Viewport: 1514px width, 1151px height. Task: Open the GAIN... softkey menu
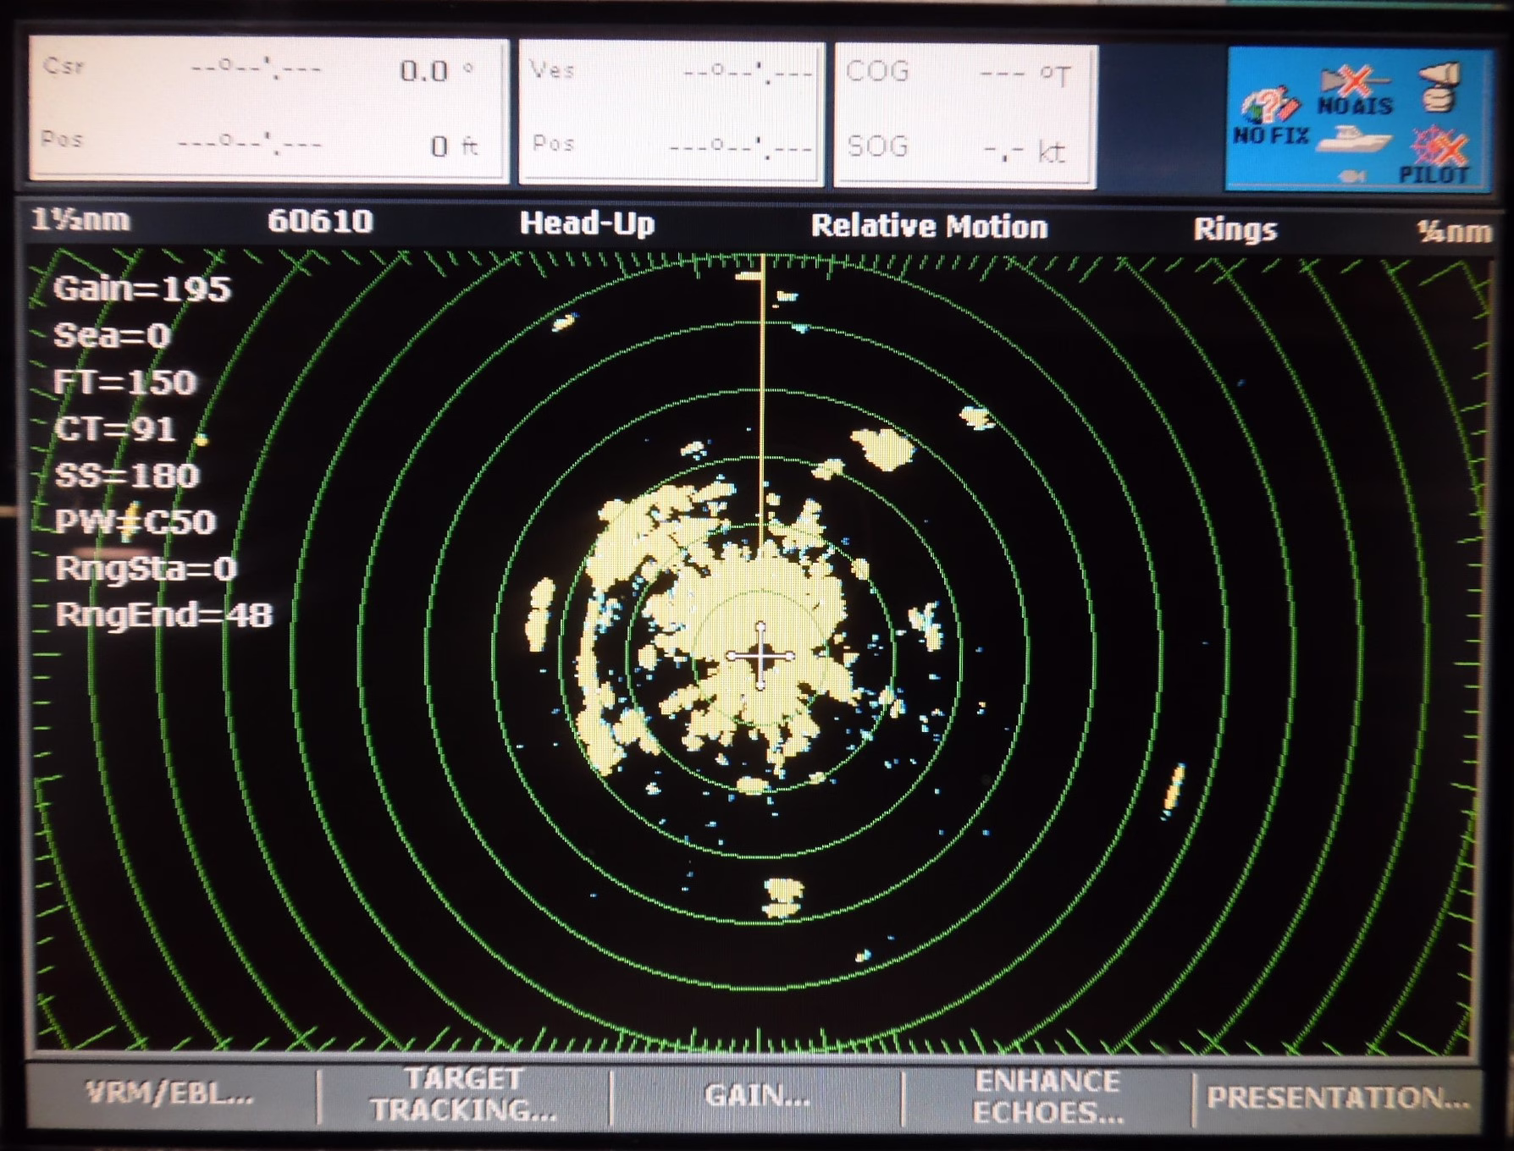coord(758,1096)
